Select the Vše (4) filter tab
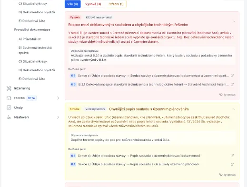 tap(73, 4)
